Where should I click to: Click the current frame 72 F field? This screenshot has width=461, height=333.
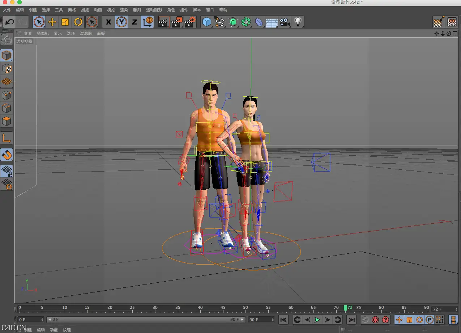[x=445, y=309]
